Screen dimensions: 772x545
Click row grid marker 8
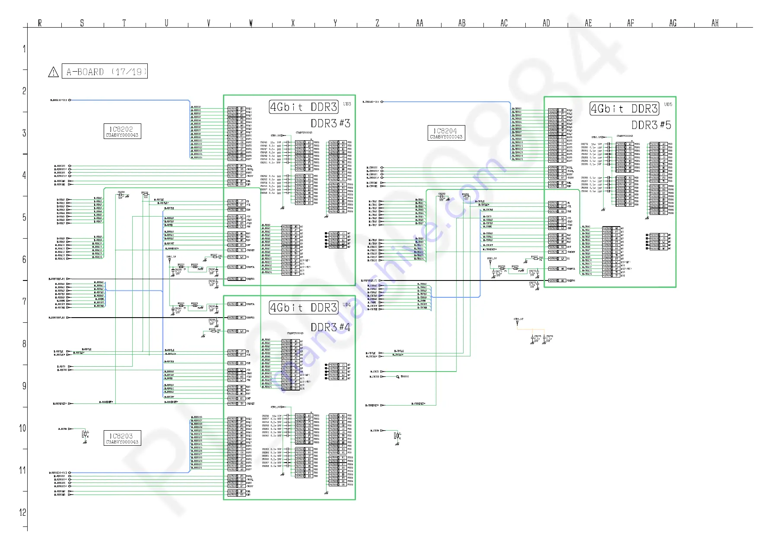click(24, 344)
